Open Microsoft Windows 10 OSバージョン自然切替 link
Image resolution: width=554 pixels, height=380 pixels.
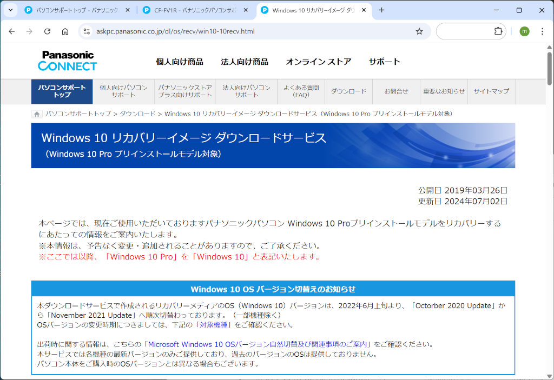(x=257, y=344)
